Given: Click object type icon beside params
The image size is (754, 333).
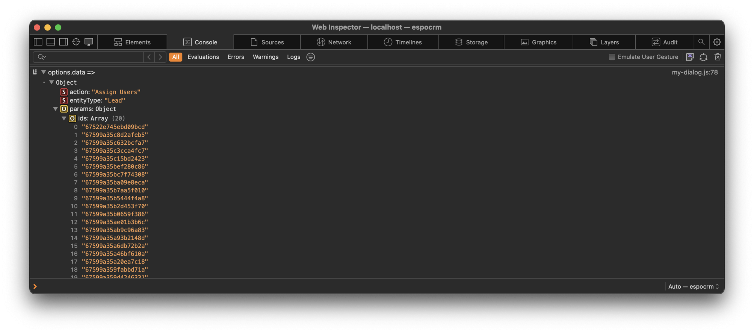Looking at the screenshot, I should click(64, 109).
